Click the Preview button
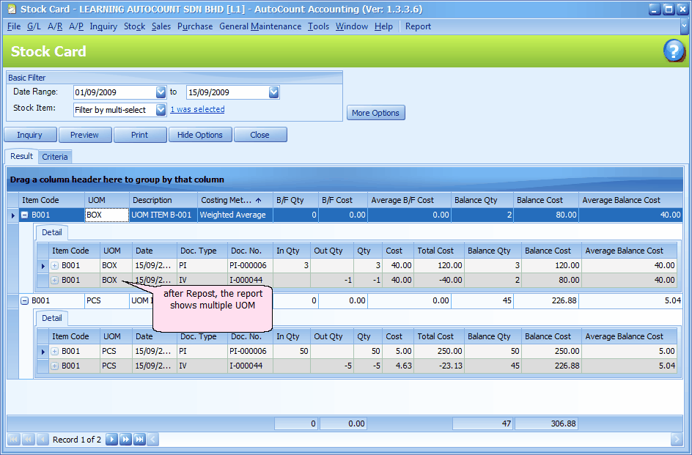 (x=84, y=135)
